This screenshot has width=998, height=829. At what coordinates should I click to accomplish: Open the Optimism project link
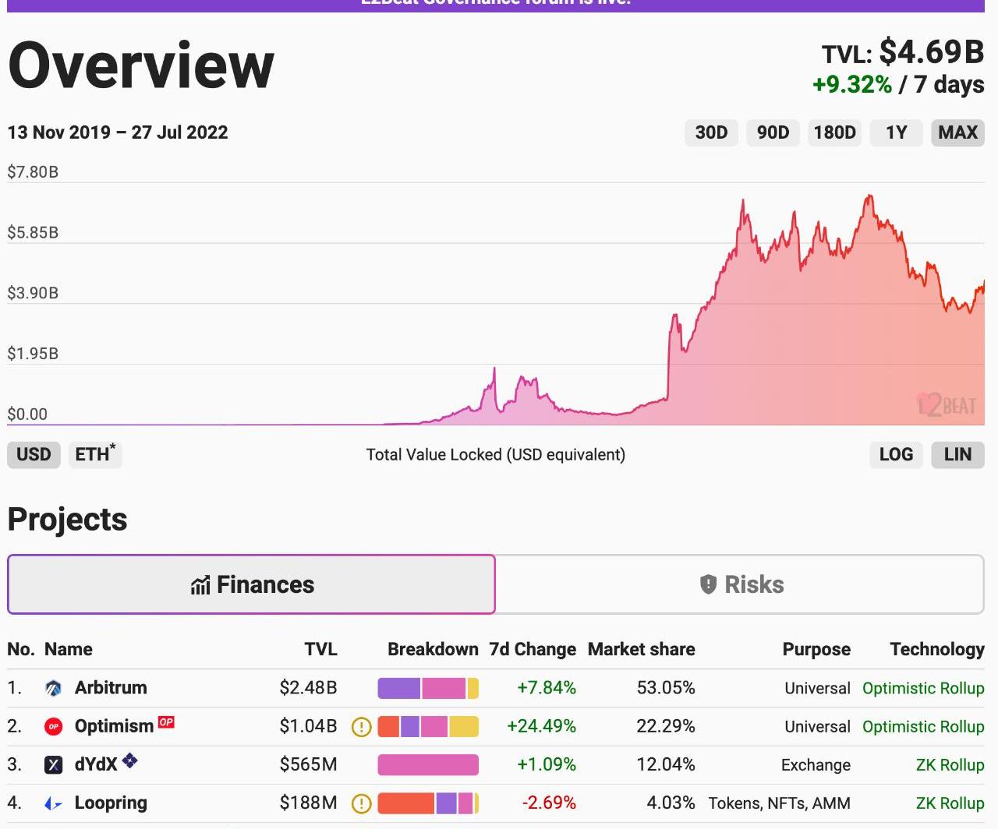coord(114,726)
